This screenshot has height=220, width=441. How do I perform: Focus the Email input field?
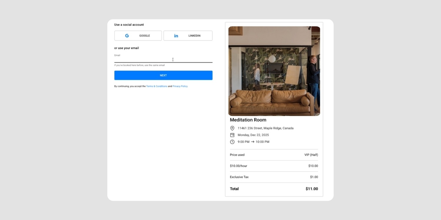(x=163, y=60)
